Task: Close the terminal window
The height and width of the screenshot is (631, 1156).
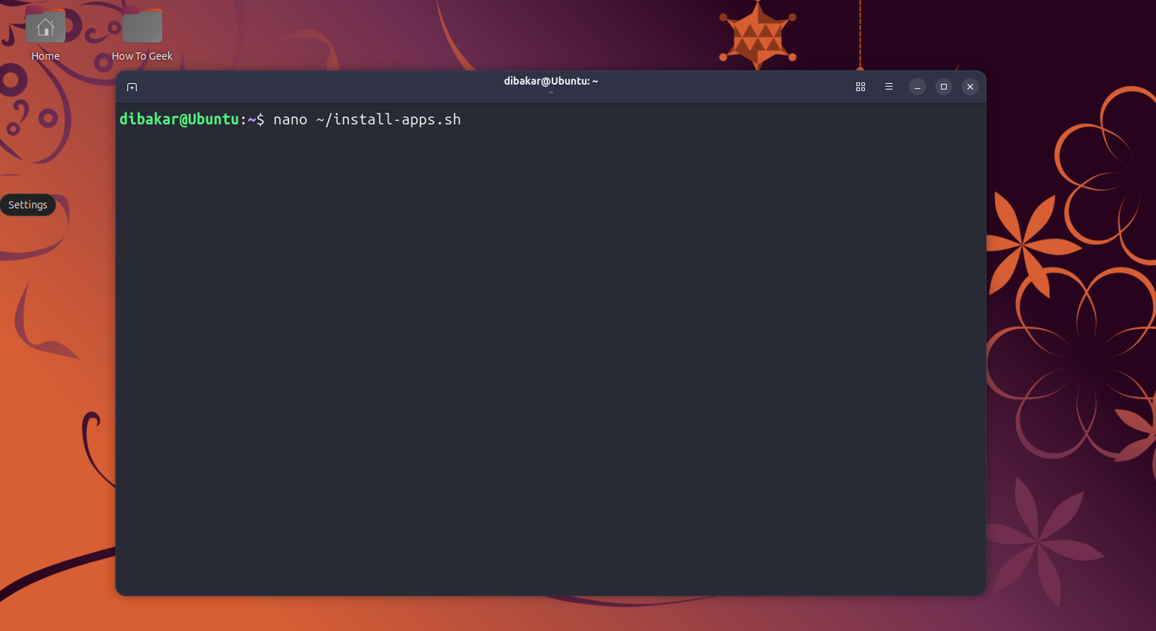Action: tap(969, 87)
